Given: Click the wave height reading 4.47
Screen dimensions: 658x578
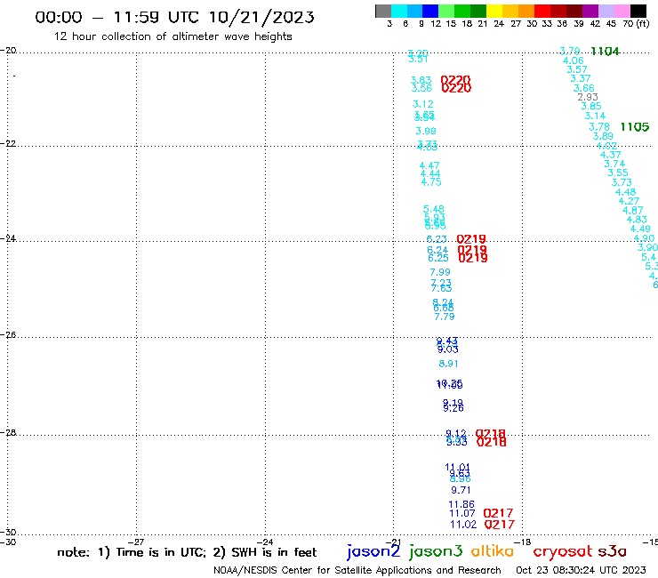Looking at the screenshot, I should tap(429, 165).
